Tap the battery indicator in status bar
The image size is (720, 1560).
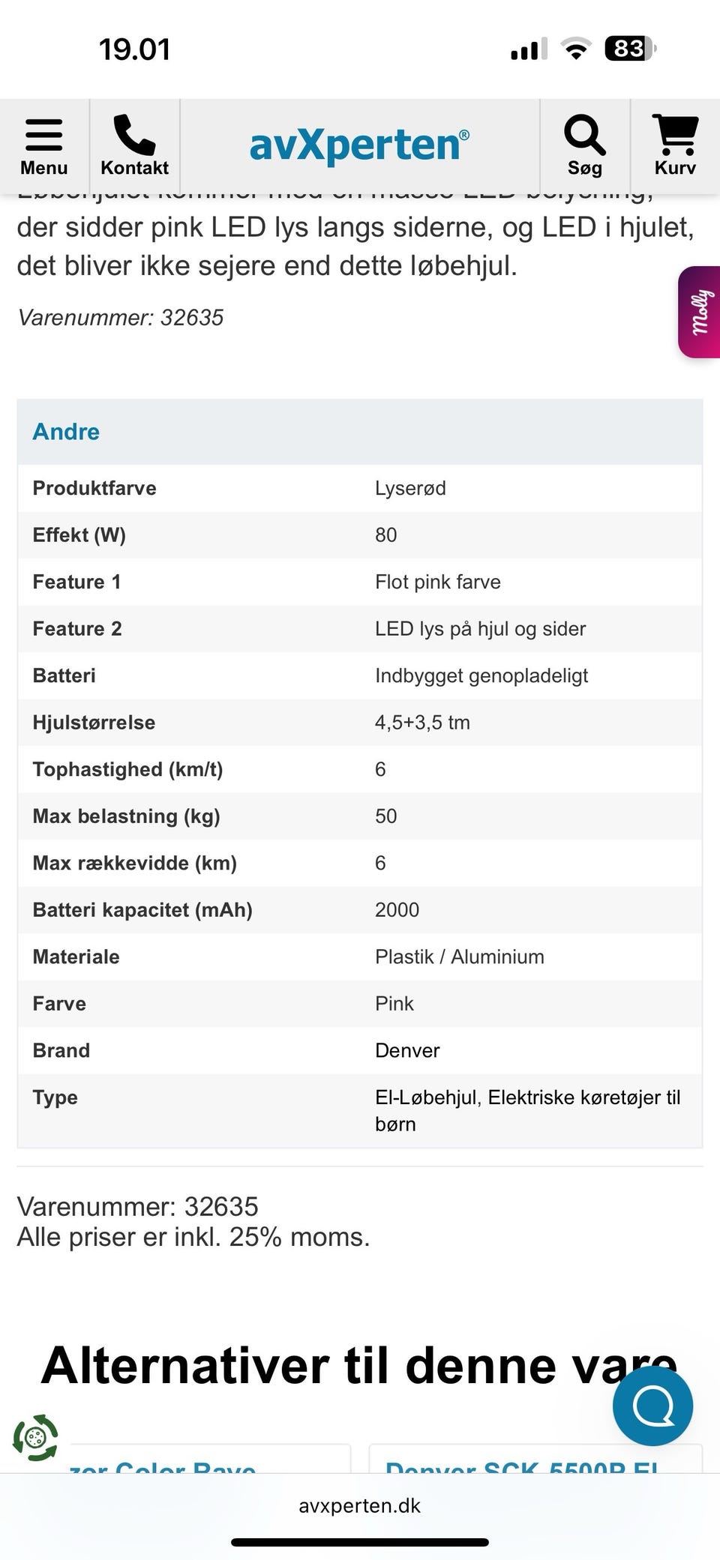coord(630,49)
